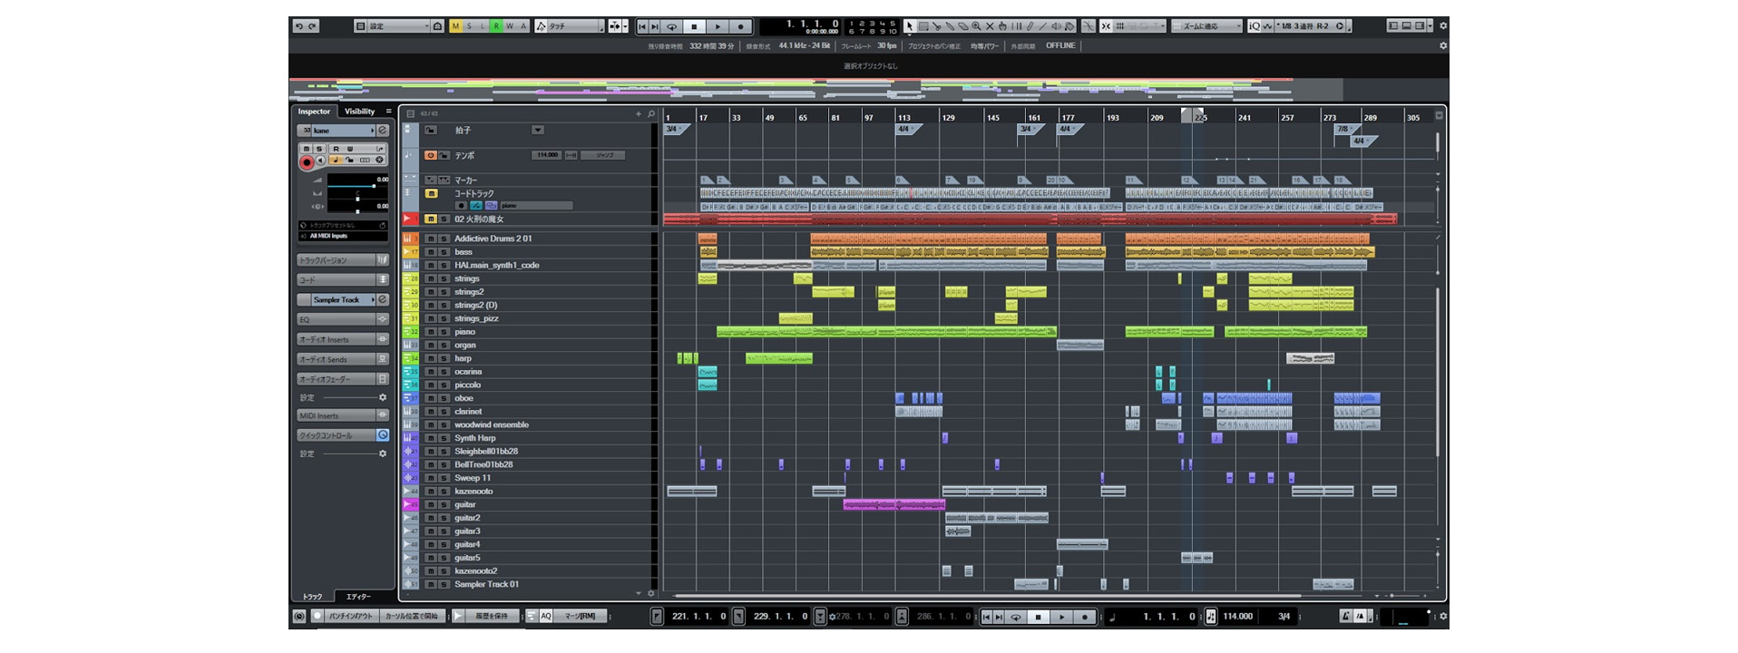Screen dimensions: 1738x653
Task: Toggle the yellow M mute state button
Action: (x=455, y=26)
